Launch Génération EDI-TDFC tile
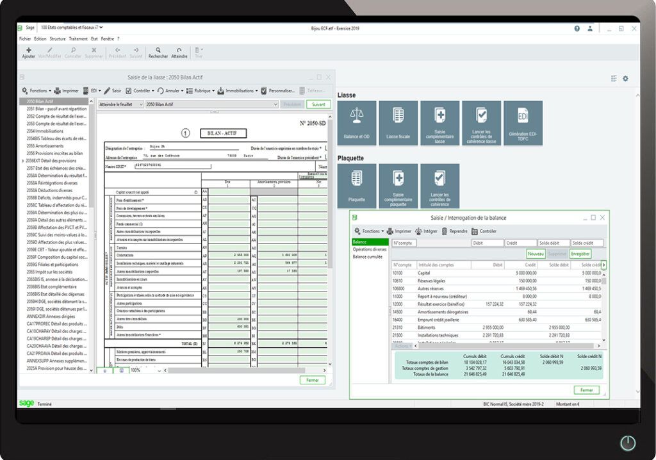This screenshot has width=656, height=460. pos(523,123)
